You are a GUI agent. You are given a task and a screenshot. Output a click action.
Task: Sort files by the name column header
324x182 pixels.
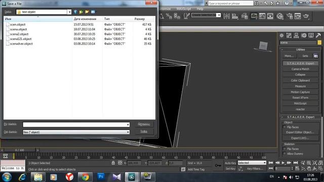(x=38, y=19)
